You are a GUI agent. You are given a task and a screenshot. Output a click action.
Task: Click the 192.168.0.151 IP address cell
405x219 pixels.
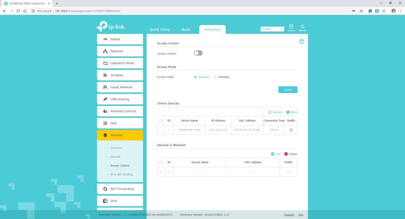pyautogui.click(x=218, y=130)
